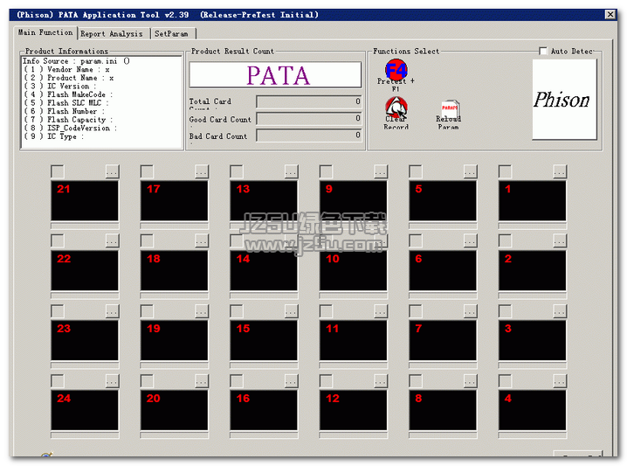Click the '...' button above slot 1
This screenshot has height=466, width=627.
tap(561, 171)
